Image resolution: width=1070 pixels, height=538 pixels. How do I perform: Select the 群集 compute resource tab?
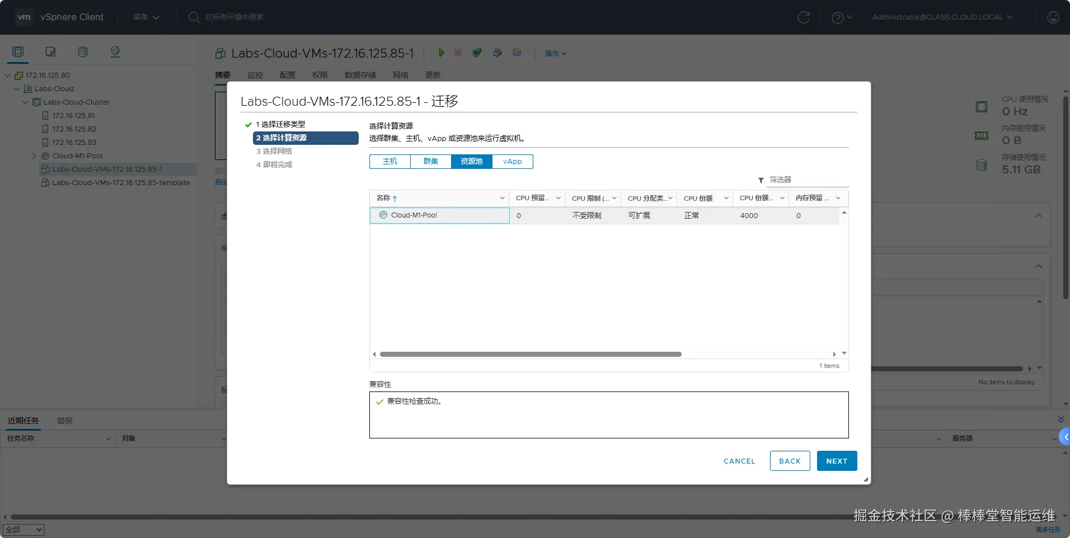coord(431,162)
